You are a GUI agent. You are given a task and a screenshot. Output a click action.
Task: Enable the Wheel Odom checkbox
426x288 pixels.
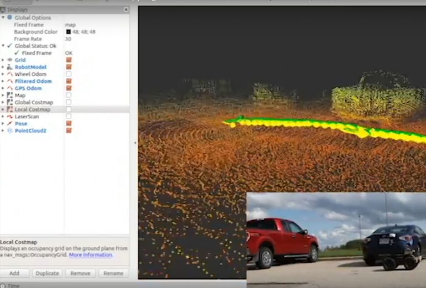point(69,74)
